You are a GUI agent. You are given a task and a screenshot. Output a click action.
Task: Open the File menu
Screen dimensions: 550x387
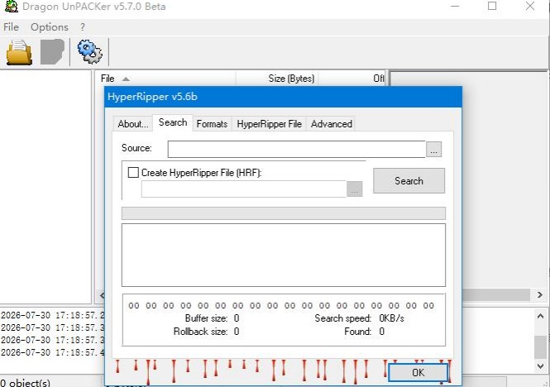click(x=11, y=27)
